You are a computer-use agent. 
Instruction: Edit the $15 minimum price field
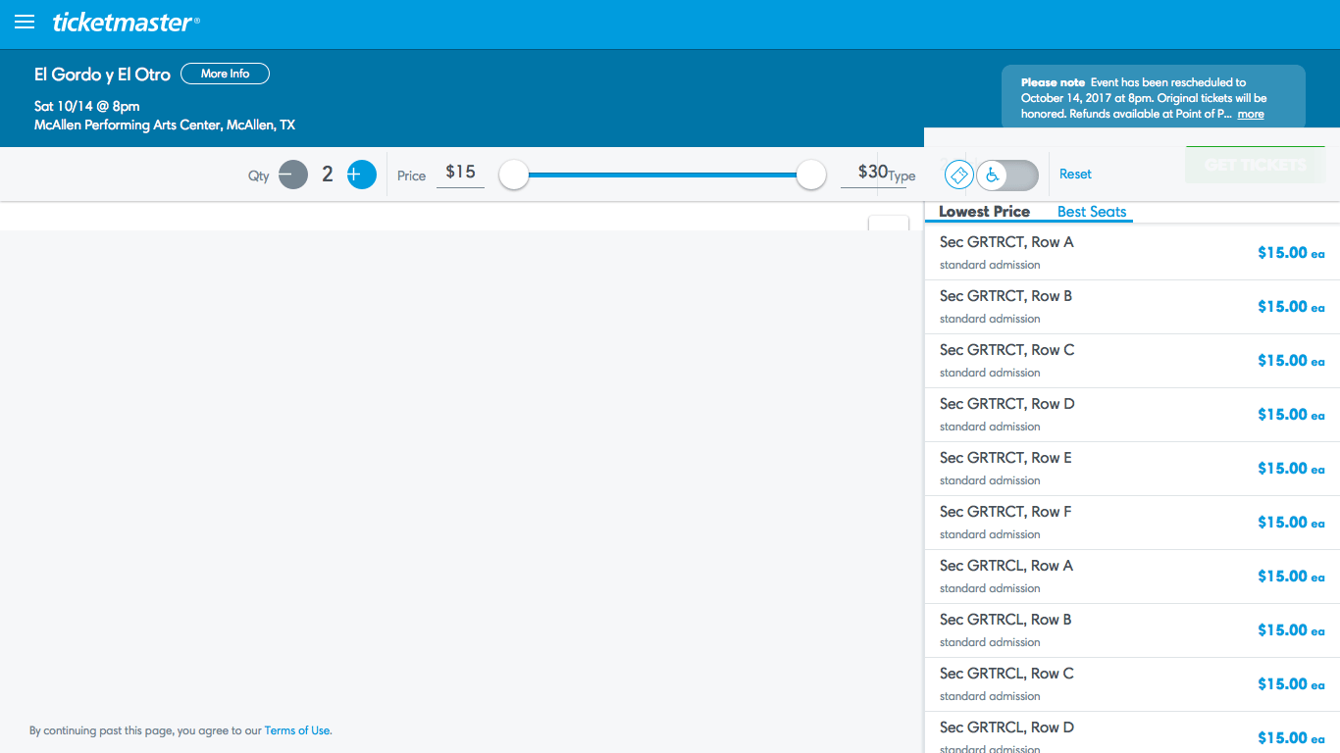tap(460, 173)
